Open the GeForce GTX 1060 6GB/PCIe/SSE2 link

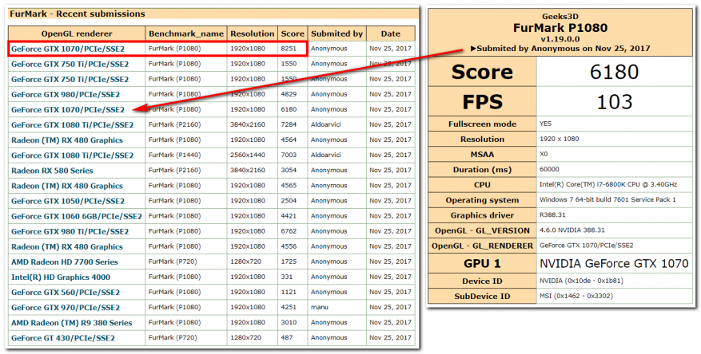pyautogui.click(x=77, y=216)
